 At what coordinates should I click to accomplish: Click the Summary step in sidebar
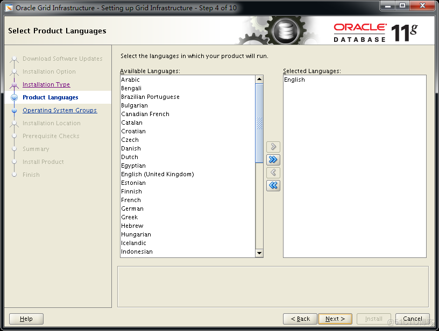36,149
